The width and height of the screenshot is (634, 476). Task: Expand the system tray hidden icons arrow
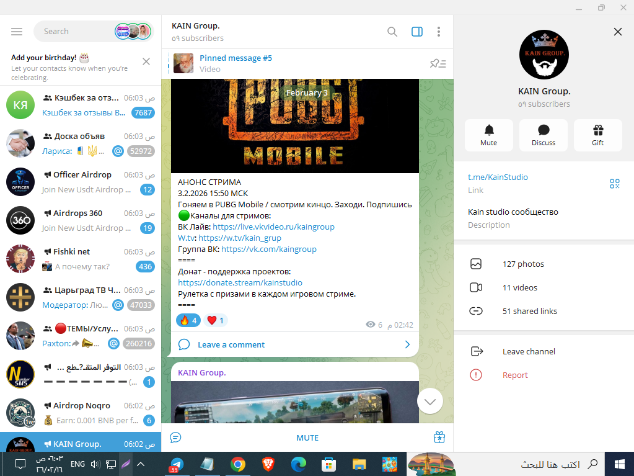click(x=140, y=464)
